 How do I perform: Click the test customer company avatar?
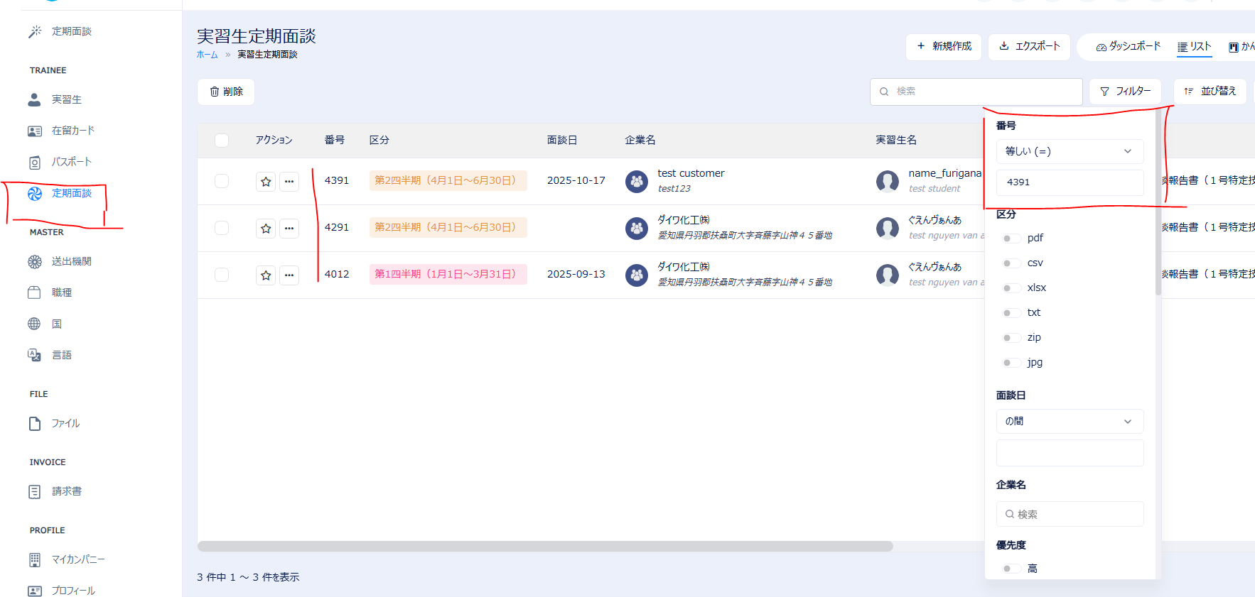[x=637, y=182]
